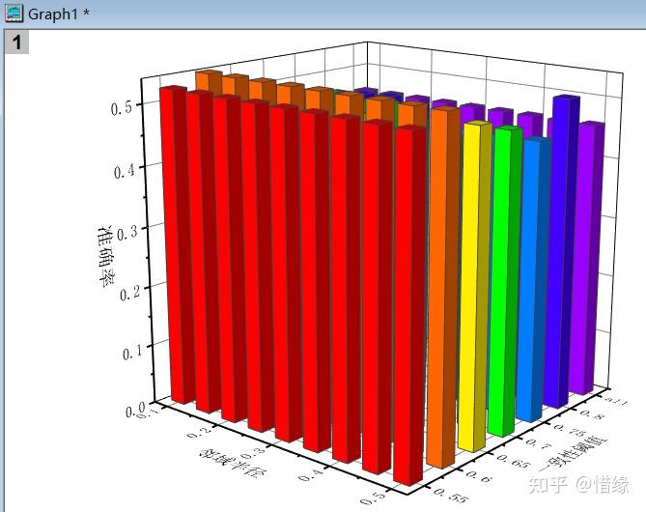Select the 邻域半径 axis title
Screen dimensions: 646x512
click(x=233, y=463)
